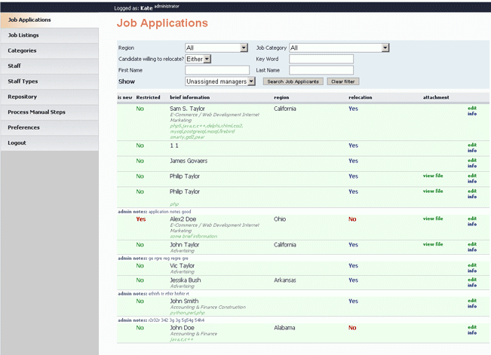Open view file for Alex2 Doe
The image size is (491, 355).
(x=433, y=219)
